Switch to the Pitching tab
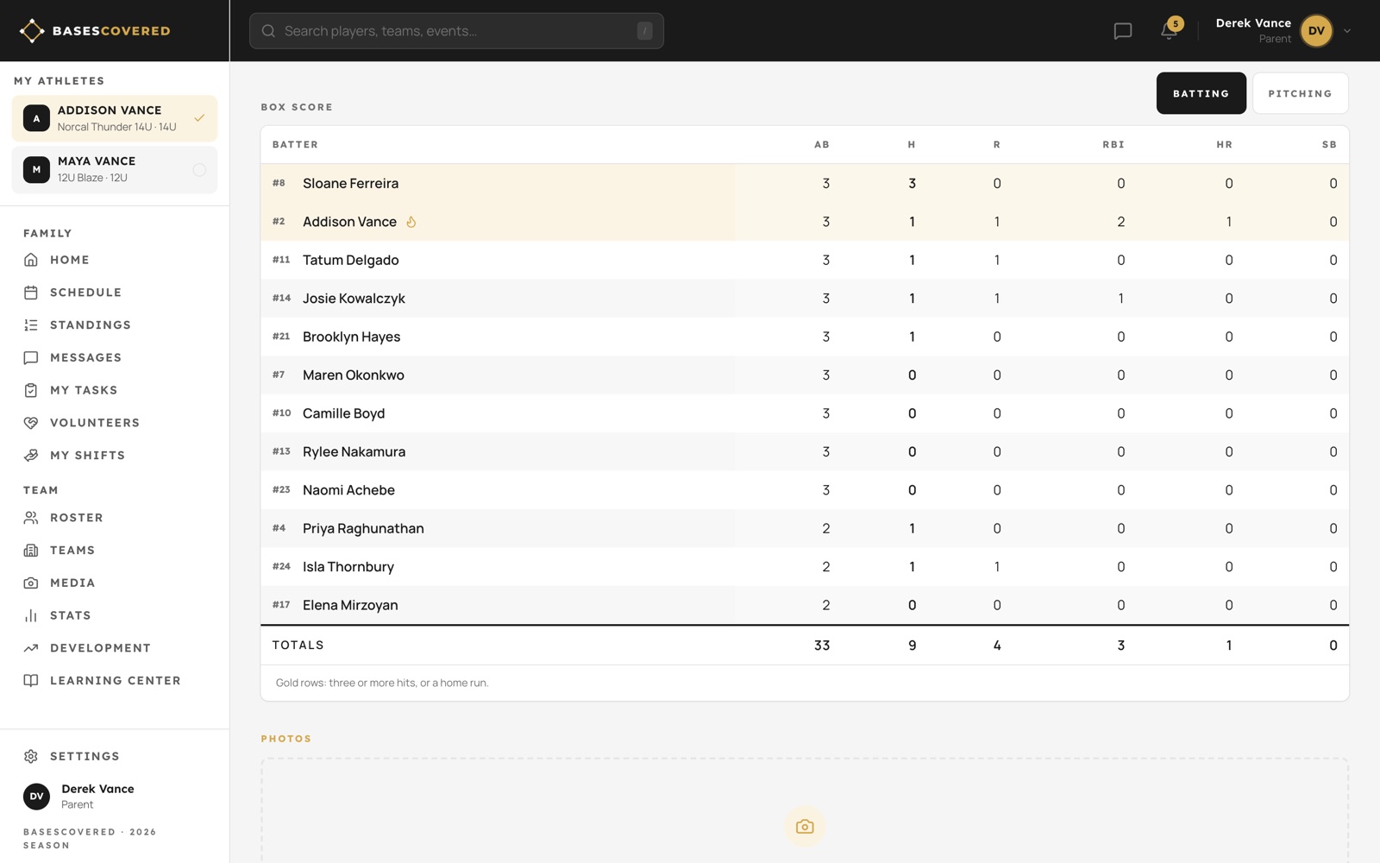 1300,93
